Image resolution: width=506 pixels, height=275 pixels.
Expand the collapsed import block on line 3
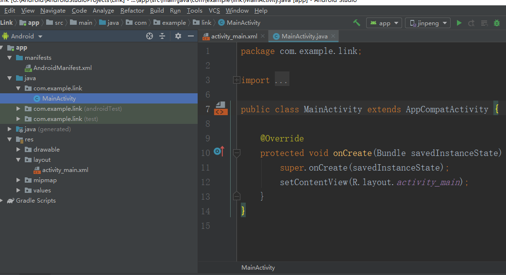pos(236,80)
